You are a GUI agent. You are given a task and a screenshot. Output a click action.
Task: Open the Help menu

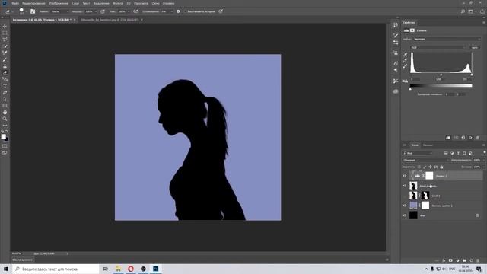click(x=168, y=3)
